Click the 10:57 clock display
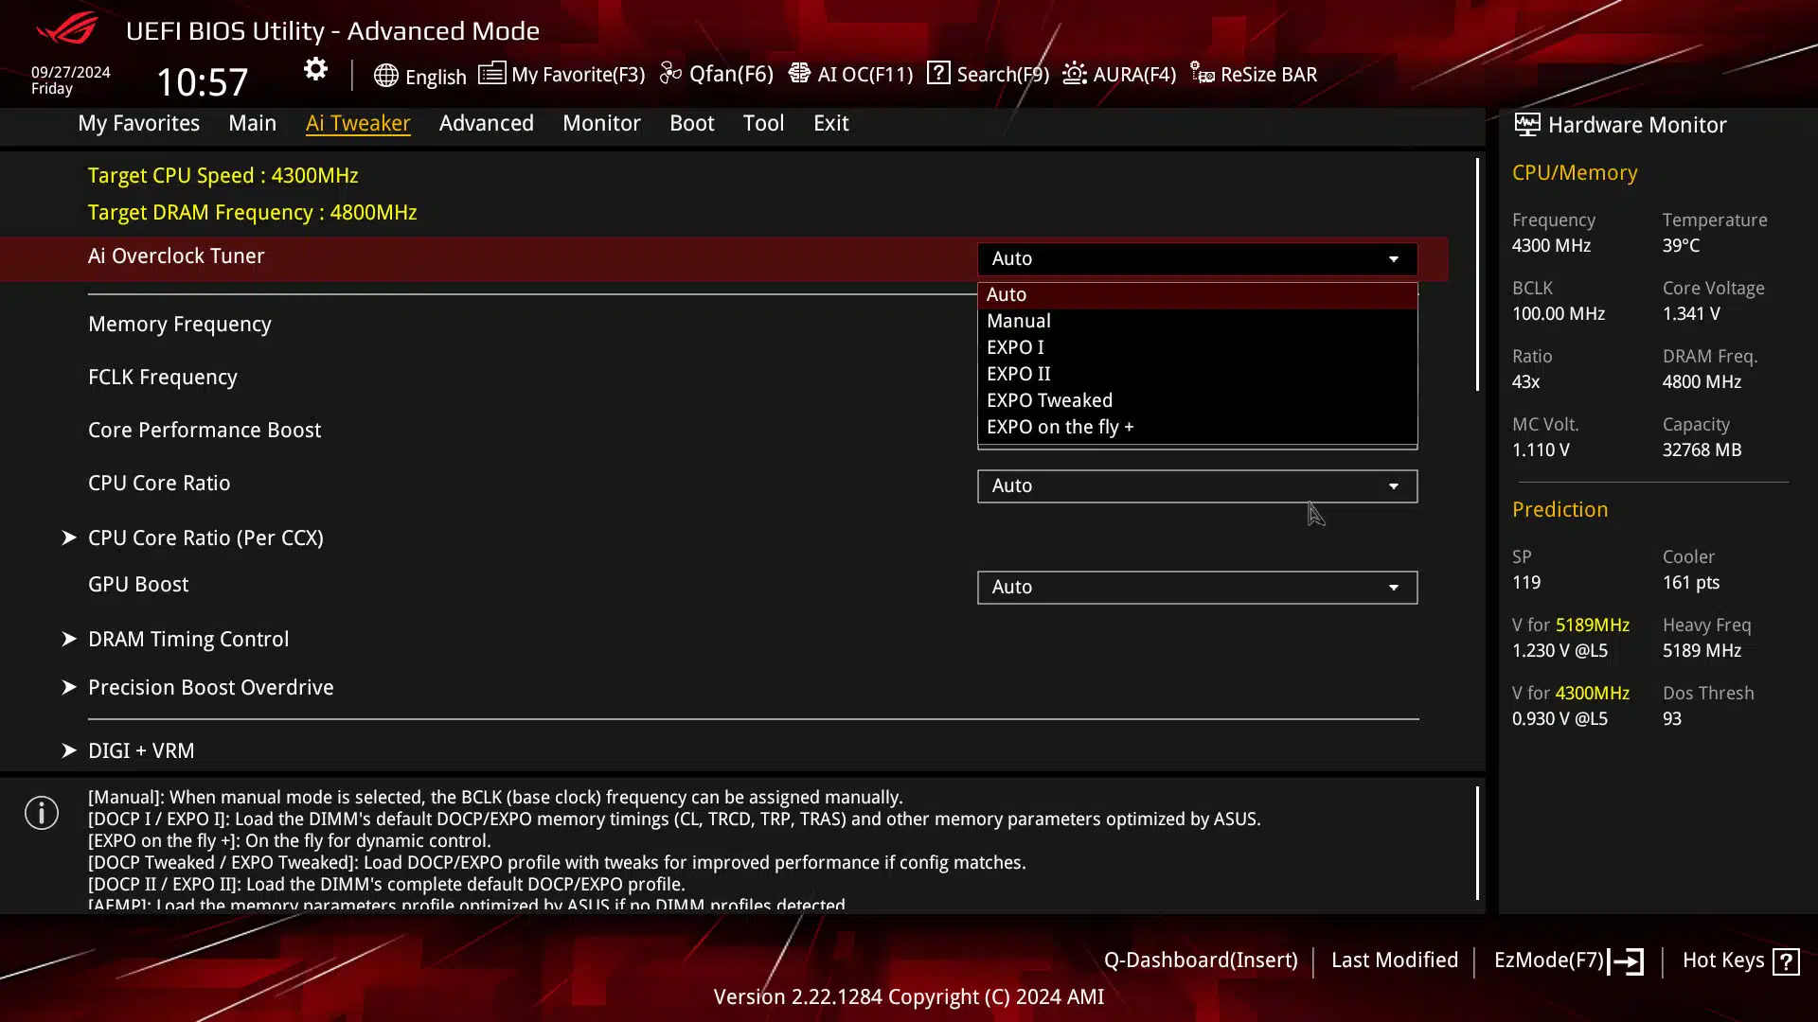Viewport: 1818px width, 1022px height. [x=202, y=82]
